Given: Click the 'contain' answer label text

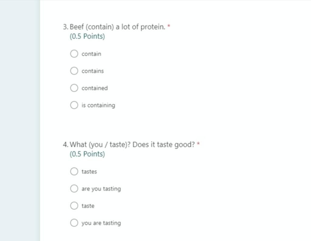Looking at the screenshot, I should click(x=91, y=54).
